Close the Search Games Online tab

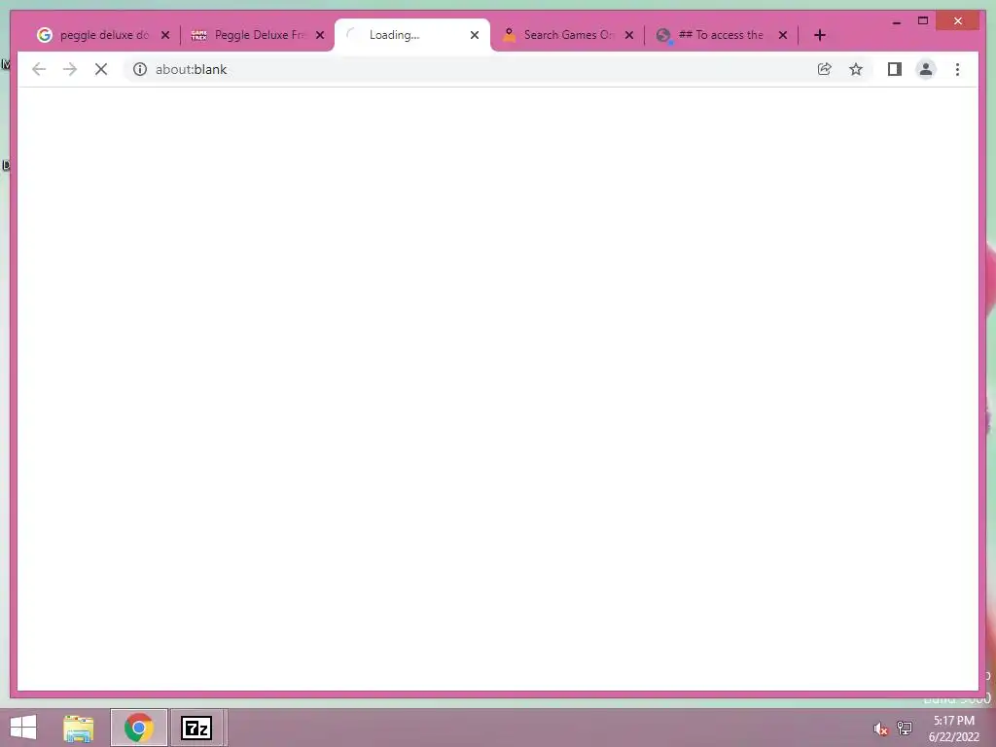click(629, 35)
